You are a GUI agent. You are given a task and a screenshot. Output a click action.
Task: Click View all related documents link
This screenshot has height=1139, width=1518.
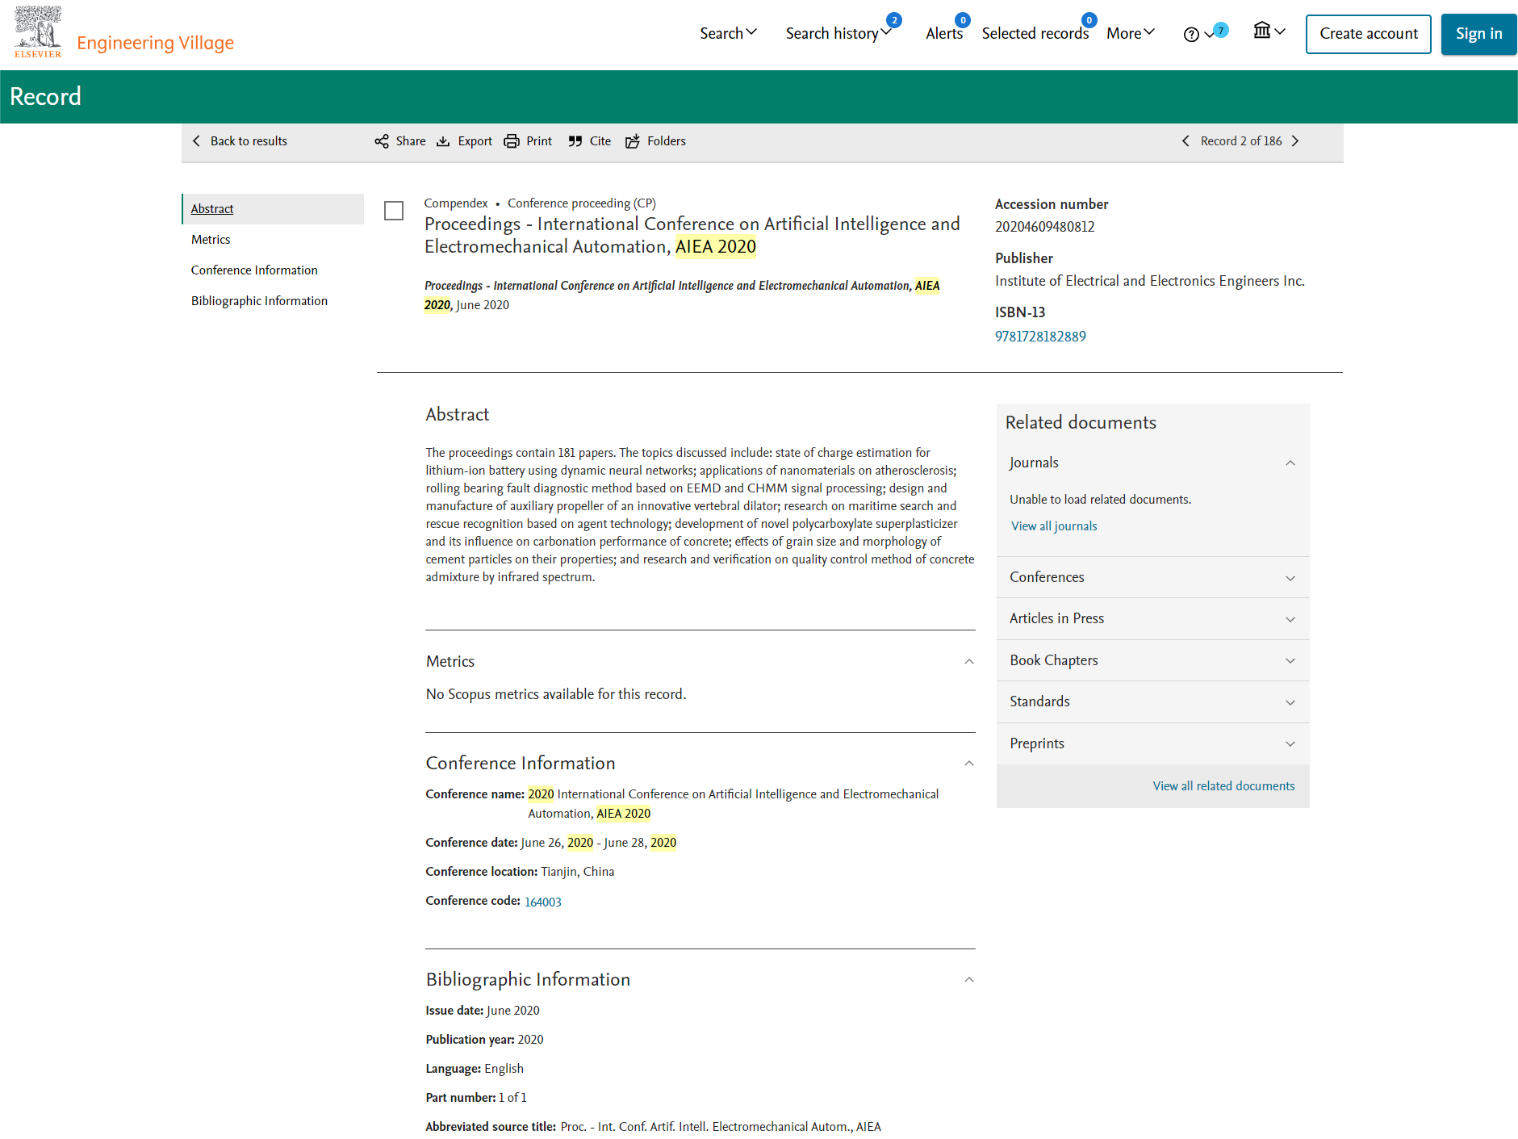1223,786
